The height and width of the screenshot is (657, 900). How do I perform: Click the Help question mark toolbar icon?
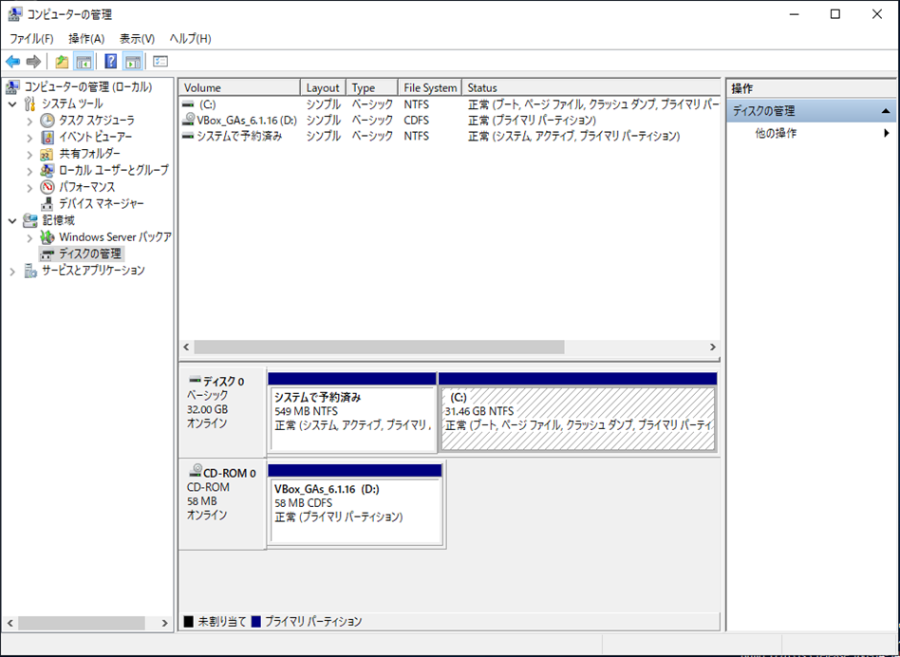tap(110, 62)
